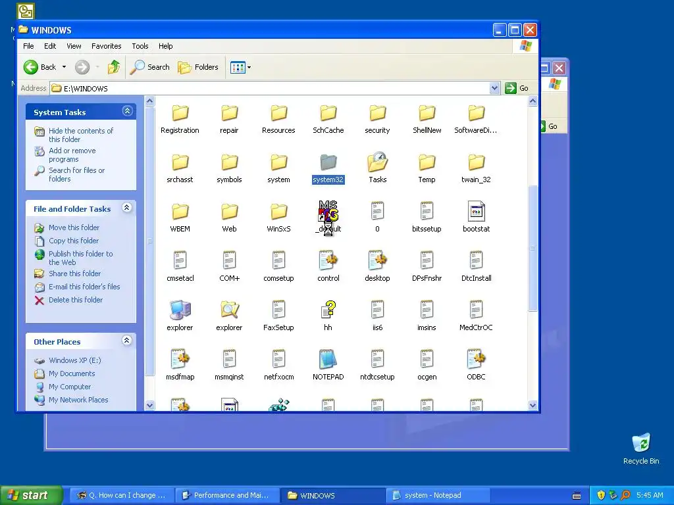Open the Search pane
Image resolution: width=674 pixels, height=505 pixels.
click(149, 67)
